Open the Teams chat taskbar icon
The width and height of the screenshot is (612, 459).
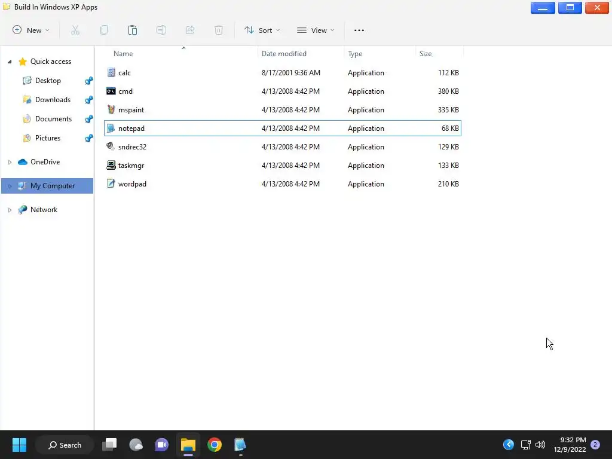[x=161, y=445]
